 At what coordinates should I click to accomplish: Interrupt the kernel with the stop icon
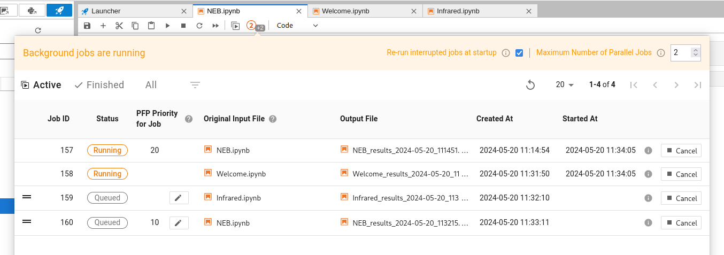(183, 26)
